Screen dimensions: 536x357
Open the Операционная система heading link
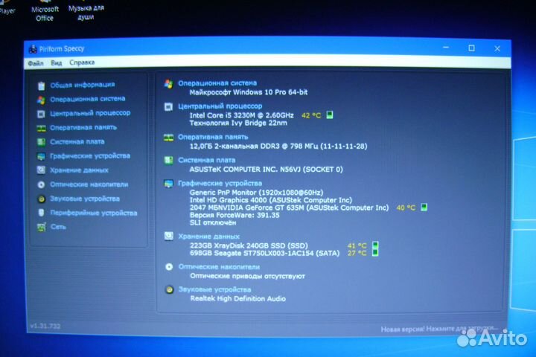point(217,83)
